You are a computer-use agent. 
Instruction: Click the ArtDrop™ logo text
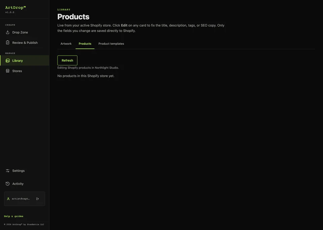pos(15,8)
